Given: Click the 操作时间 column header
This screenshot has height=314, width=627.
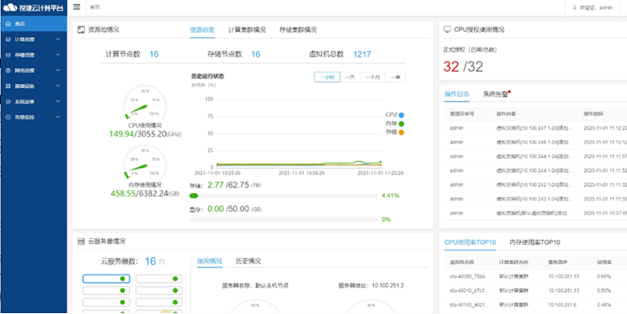Looking at the screenshot, I should click(x=593, y=113).
